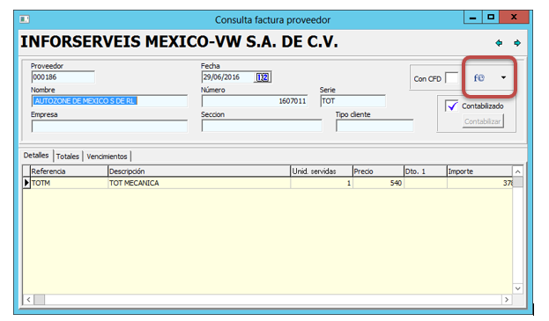
Task: Click the Tipo cliente field
Action: (x=375, y=126)
